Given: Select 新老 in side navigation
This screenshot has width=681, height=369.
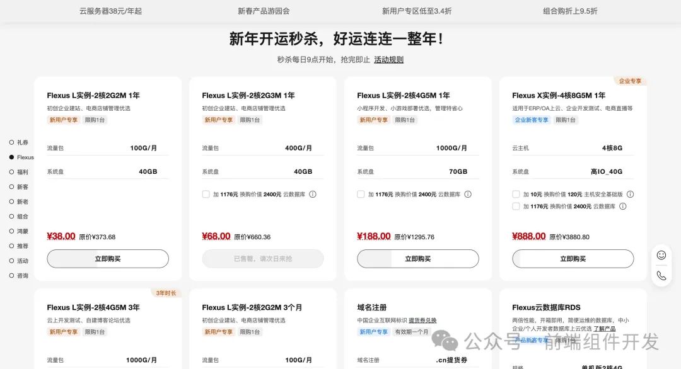Looking at the screenshot, I should (x=19, y=202).
